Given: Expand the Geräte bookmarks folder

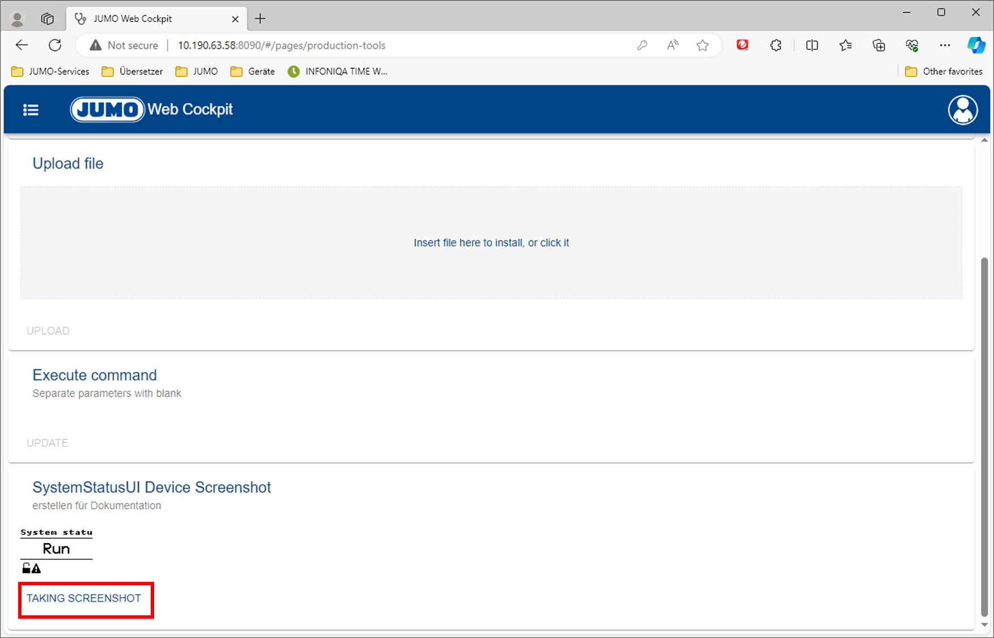Looking at the screenshot, I should pyautogui.click(x=253, y=71).
